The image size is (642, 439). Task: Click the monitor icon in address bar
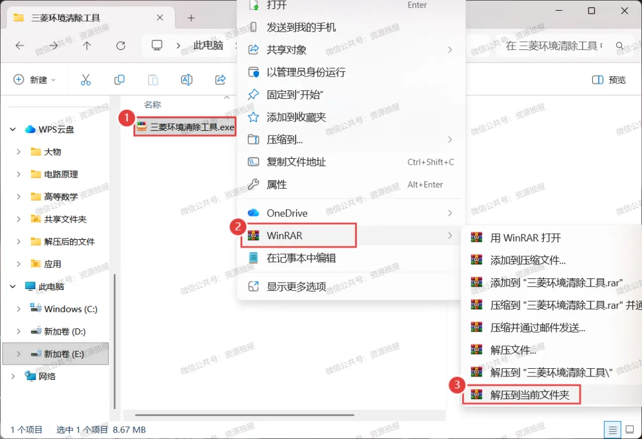(x=157, y=45)
